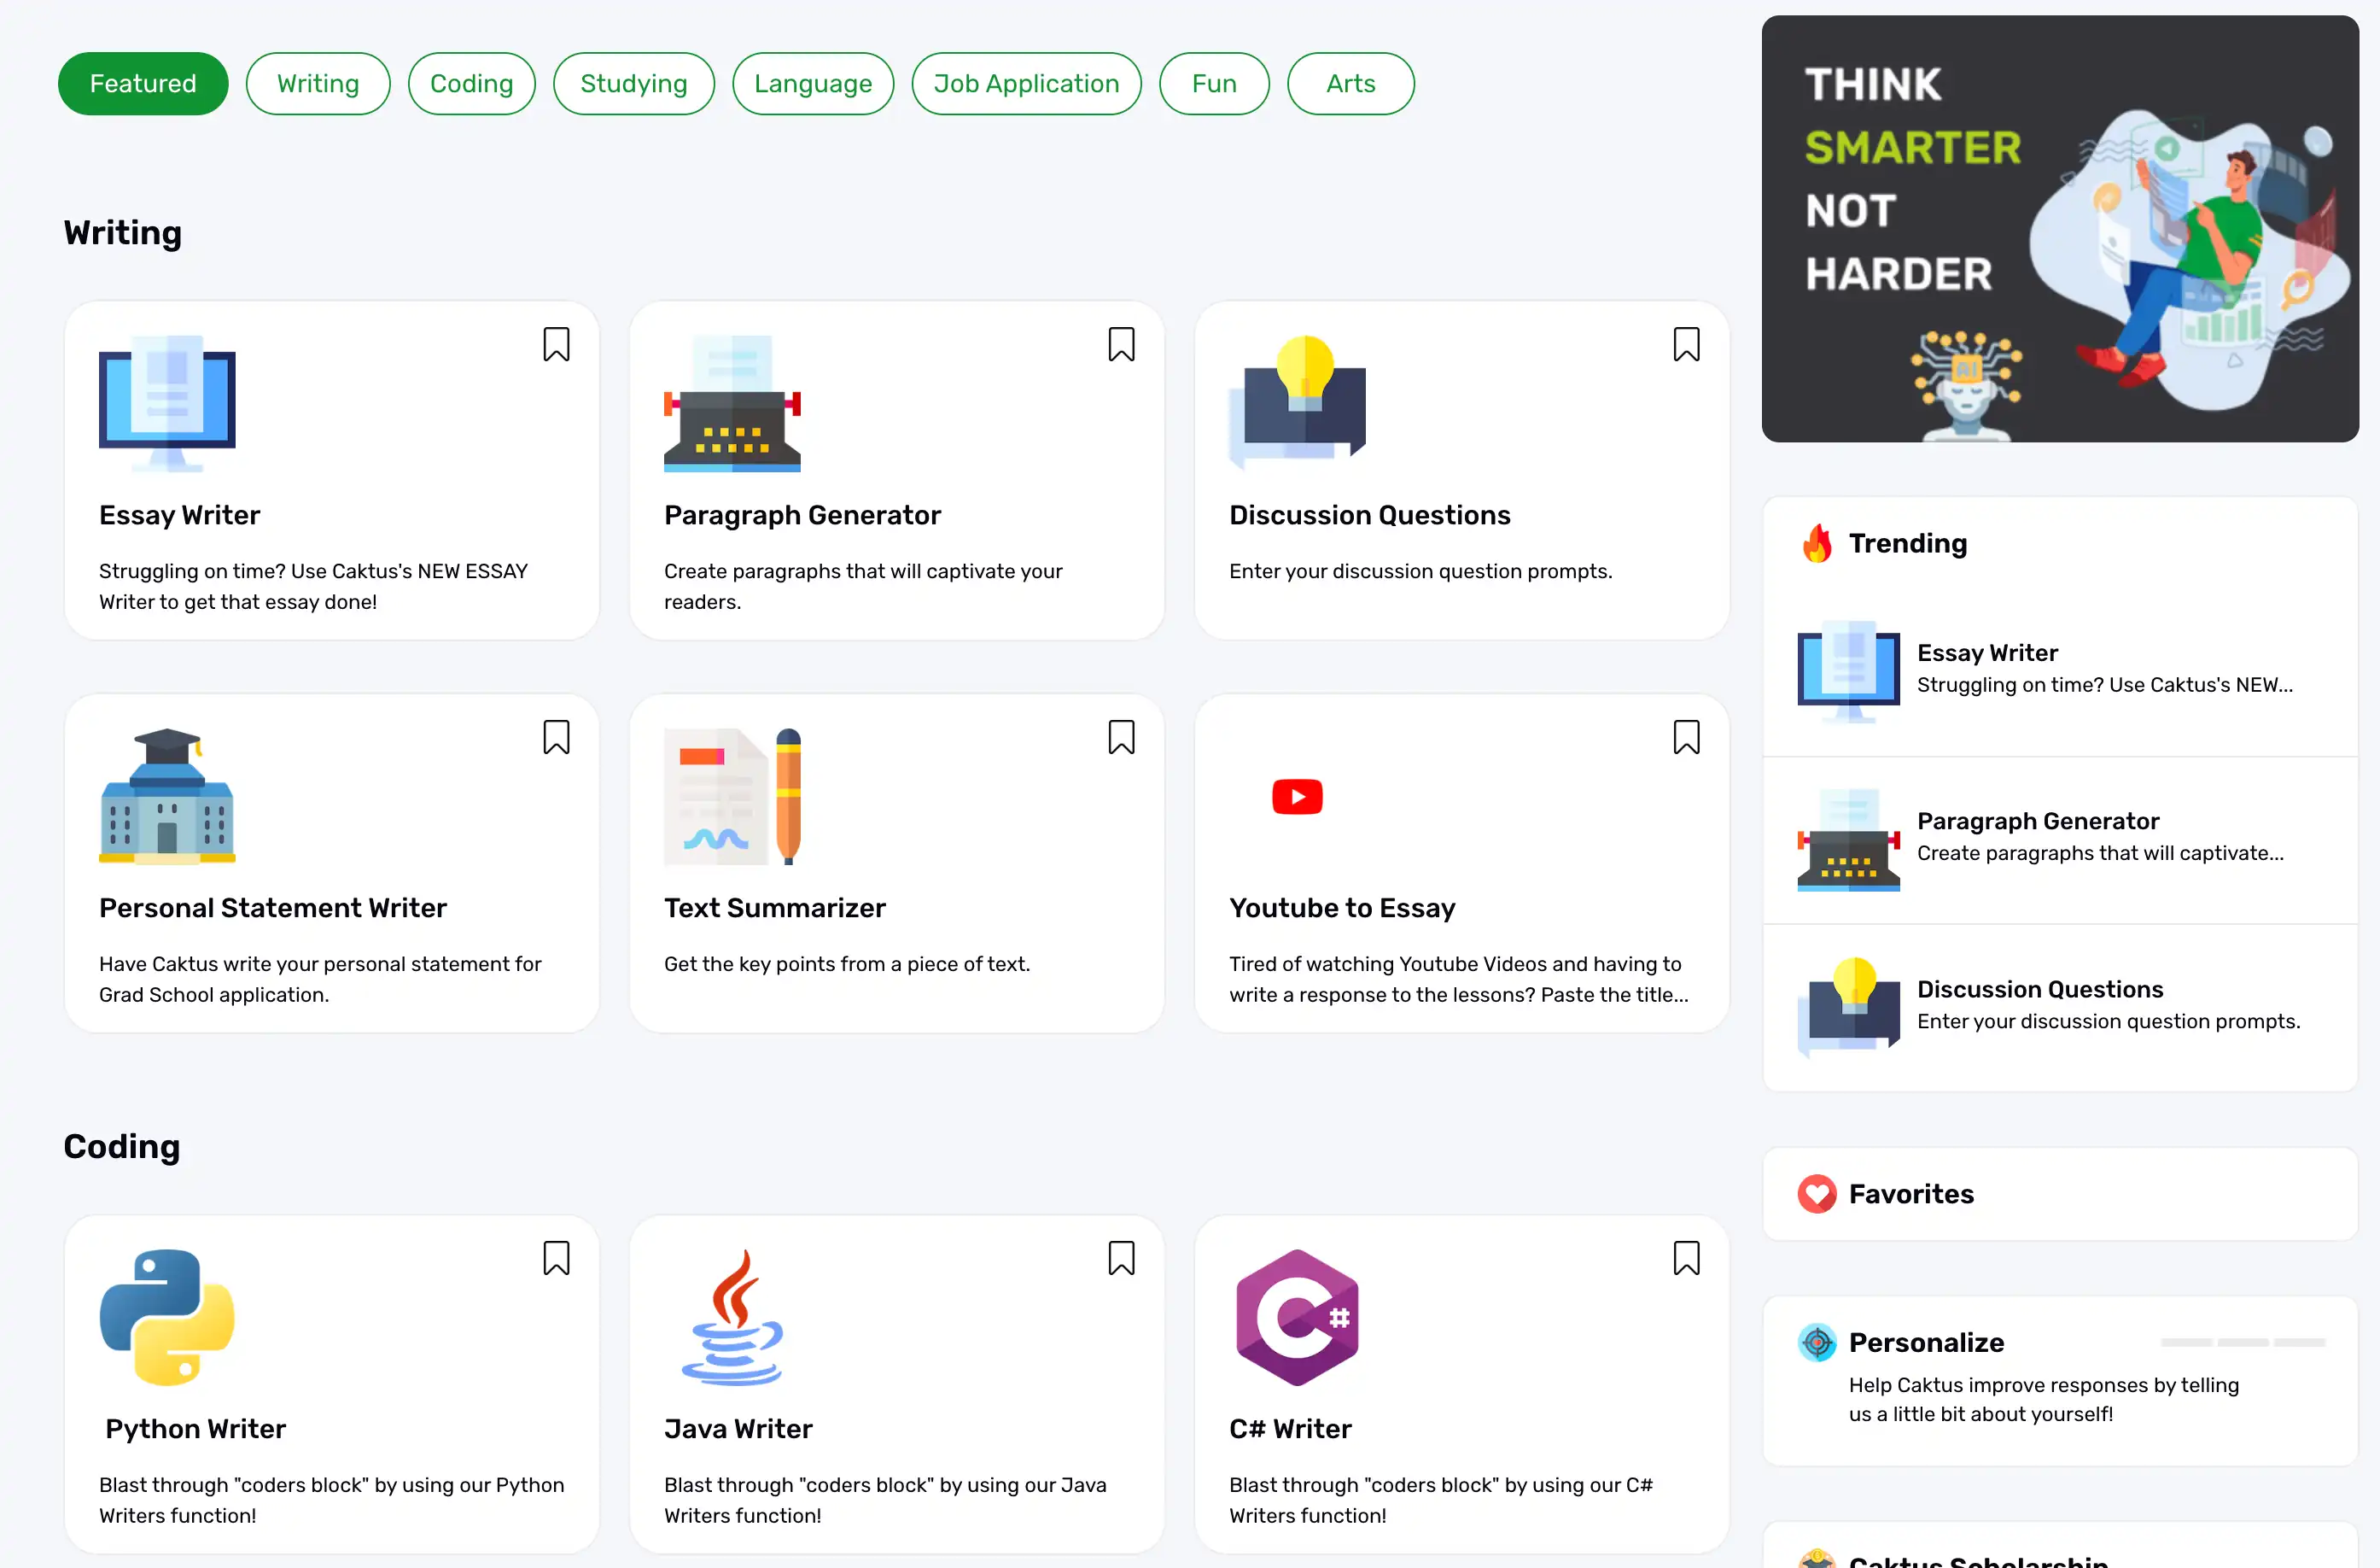This screenshot has width=2380, height=1568.
Task: Open the Youtube to Essay title
Action: pos(1342,908)
